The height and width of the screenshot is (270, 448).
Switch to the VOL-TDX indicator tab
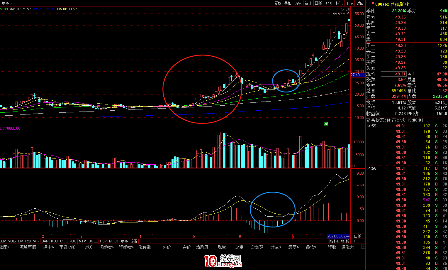pyautogui.click(x=16, y=241)
